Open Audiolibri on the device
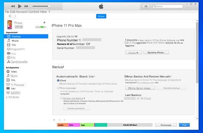Viewport: 203px width, 133px height. coord(15,93)
